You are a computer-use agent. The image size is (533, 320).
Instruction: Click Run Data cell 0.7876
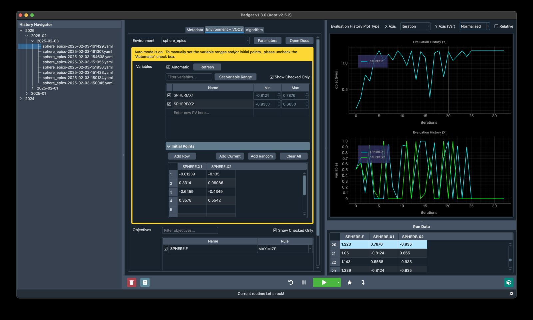384,244
